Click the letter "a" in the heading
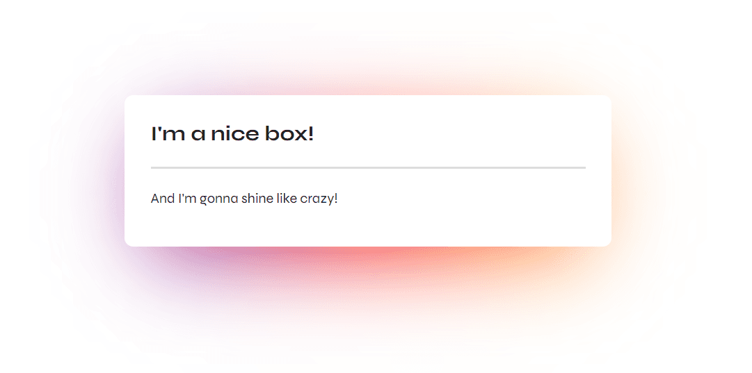 [x=199, y=134]
